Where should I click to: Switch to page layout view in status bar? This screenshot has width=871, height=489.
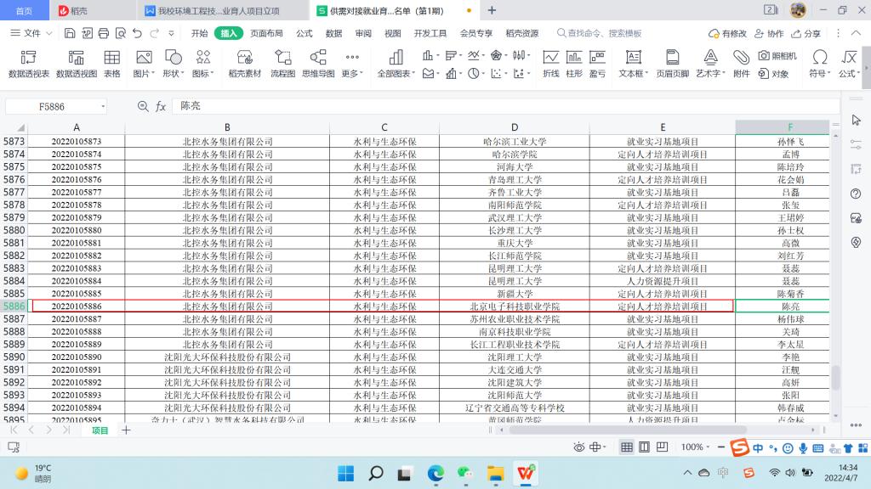tap(644, 447)
